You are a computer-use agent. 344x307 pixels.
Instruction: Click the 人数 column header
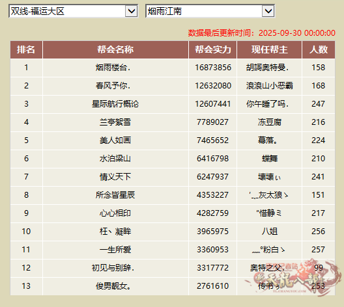pyautogui.click(x=319, y=49)
